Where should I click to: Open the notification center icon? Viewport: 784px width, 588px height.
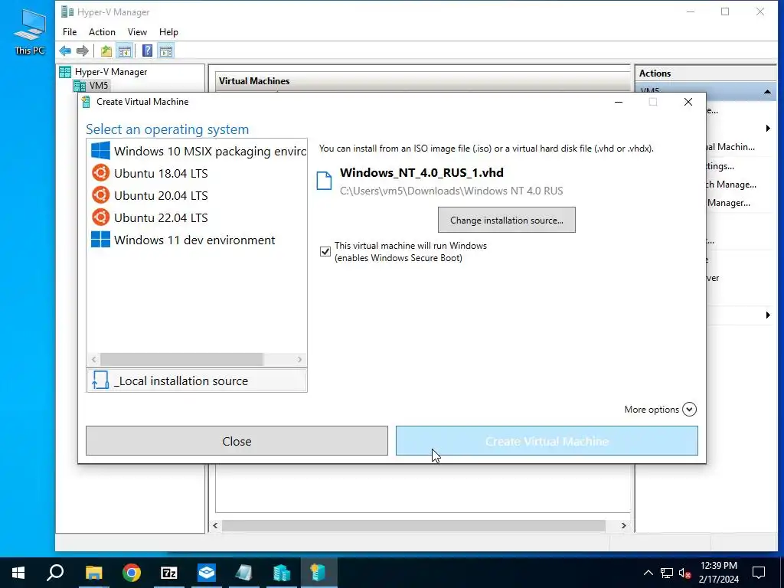[x=759, y=573]
